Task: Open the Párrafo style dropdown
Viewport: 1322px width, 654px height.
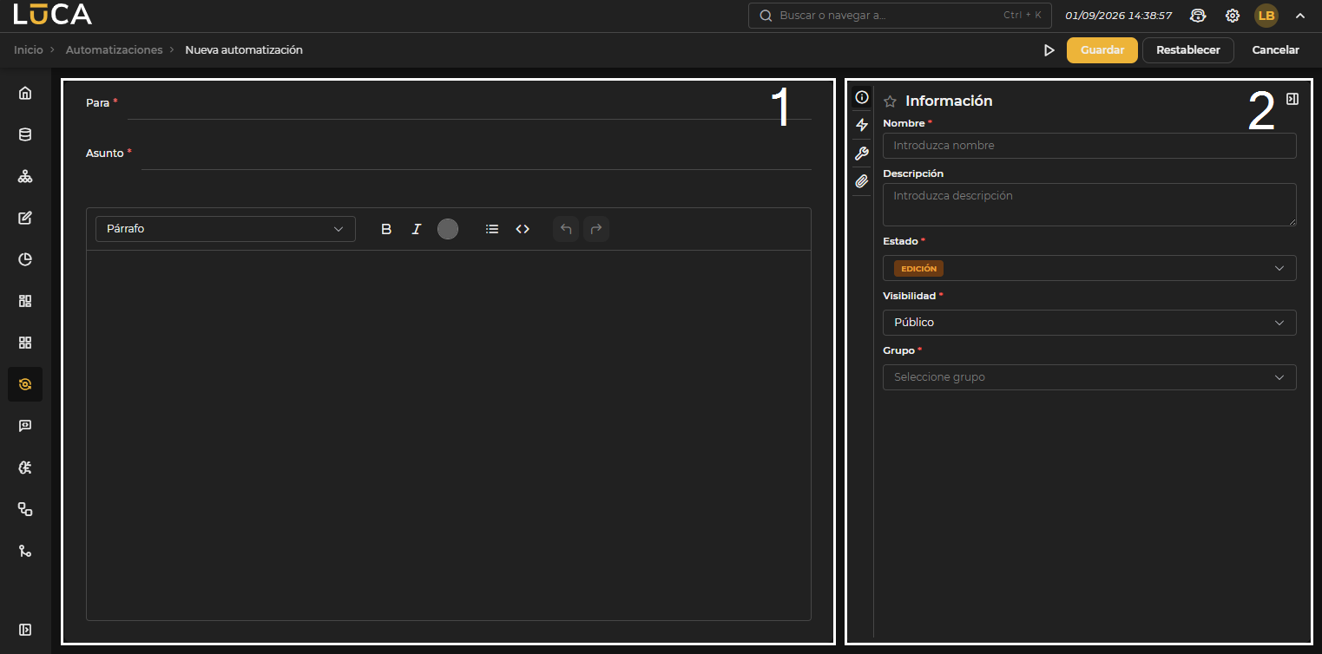Action: pos(226,229)
